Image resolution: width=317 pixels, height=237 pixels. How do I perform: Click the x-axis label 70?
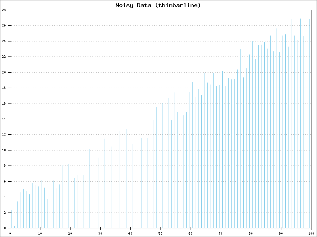(x=221, y=233)
